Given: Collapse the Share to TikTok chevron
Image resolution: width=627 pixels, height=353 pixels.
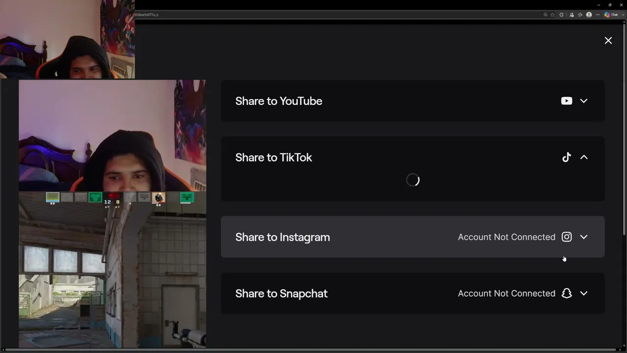Looking at the screenshot, I should [x=584, y=157].
